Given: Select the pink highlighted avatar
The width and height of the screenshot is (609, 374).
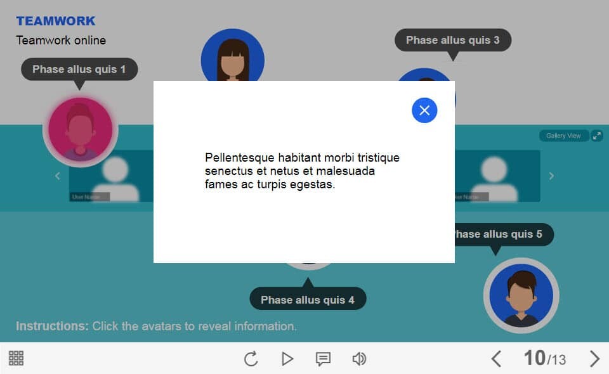Looking at the screenshot, I should pos(81,130).
